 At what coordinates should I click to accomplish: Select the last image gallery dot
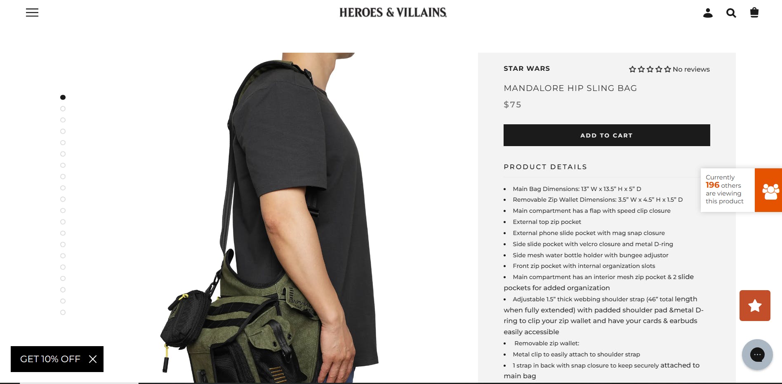[x=63, y=312]
